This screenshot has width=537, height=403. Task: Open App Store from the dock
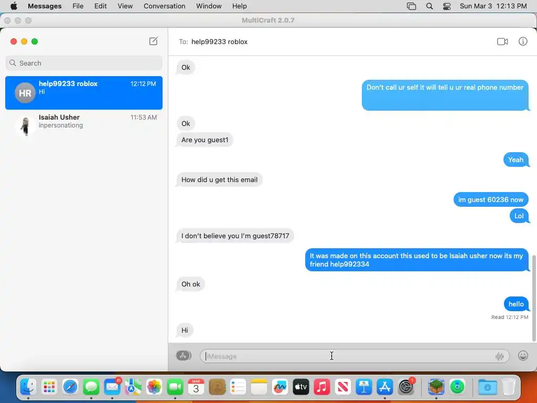point(385,387)
